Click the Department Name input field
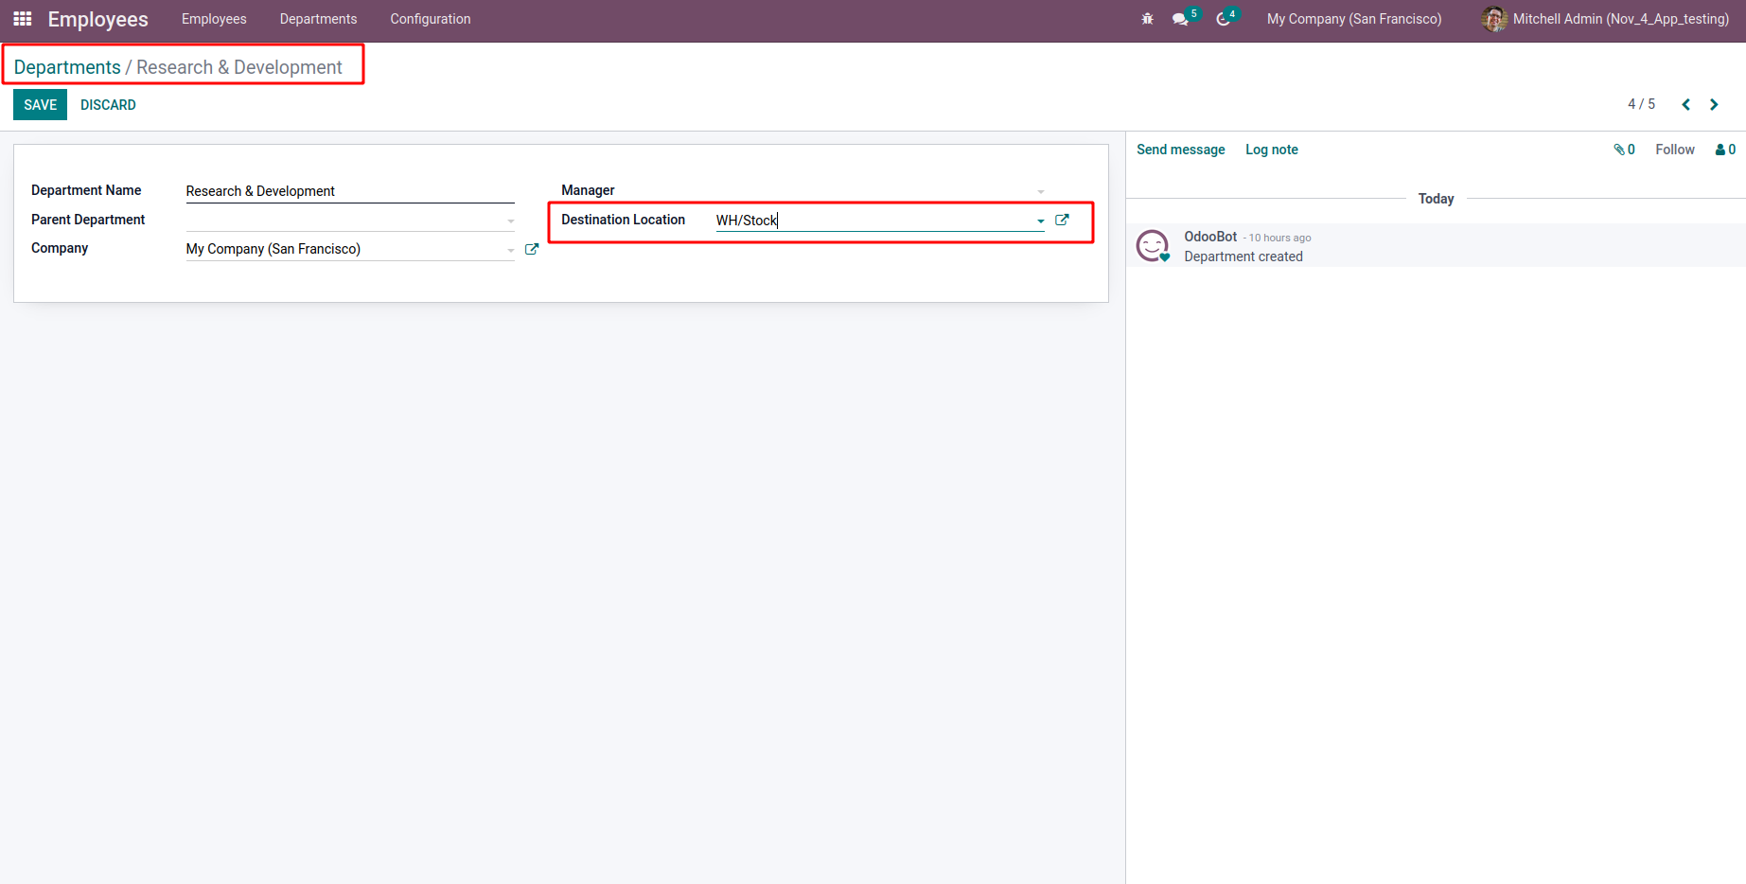The height and width of the screenshot is (884, 1746). 350,191
